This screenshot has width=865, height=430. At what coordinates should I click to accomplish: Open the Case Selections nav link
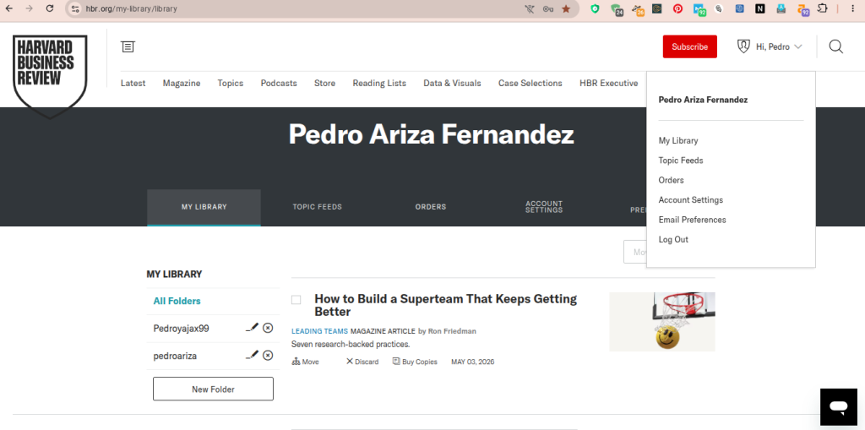pyautogui.click(x=530, y=84)
